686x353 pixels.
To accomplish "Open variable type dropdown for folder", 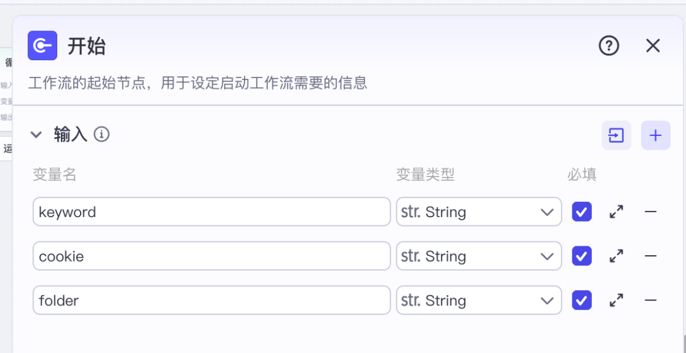I will point(479,301).
